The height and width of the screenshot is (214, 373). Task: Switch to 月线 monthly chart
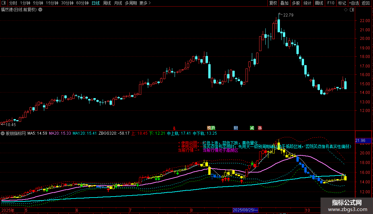[118, 3]
